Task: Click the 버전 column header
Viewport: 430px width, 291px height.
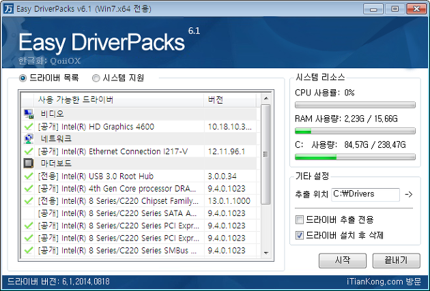Action: coord(230,100)
